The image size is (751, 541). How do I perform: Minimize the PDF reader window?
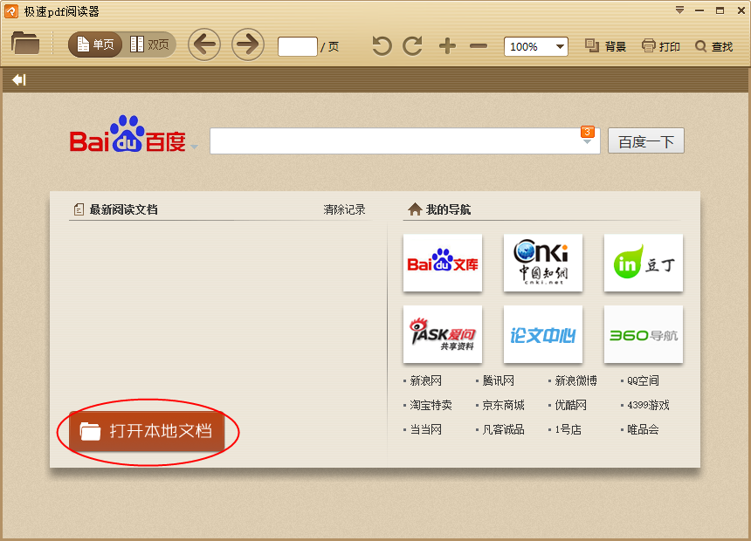tap(699, 10)
